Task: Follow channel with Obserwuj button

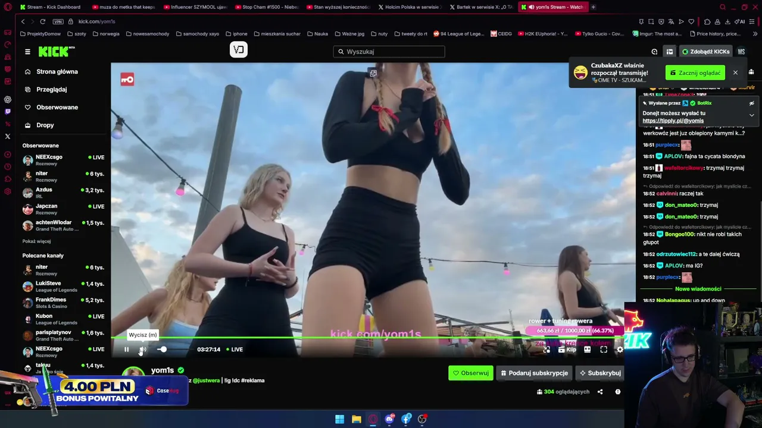Action: pyautogui.click(x=470, y=373)
